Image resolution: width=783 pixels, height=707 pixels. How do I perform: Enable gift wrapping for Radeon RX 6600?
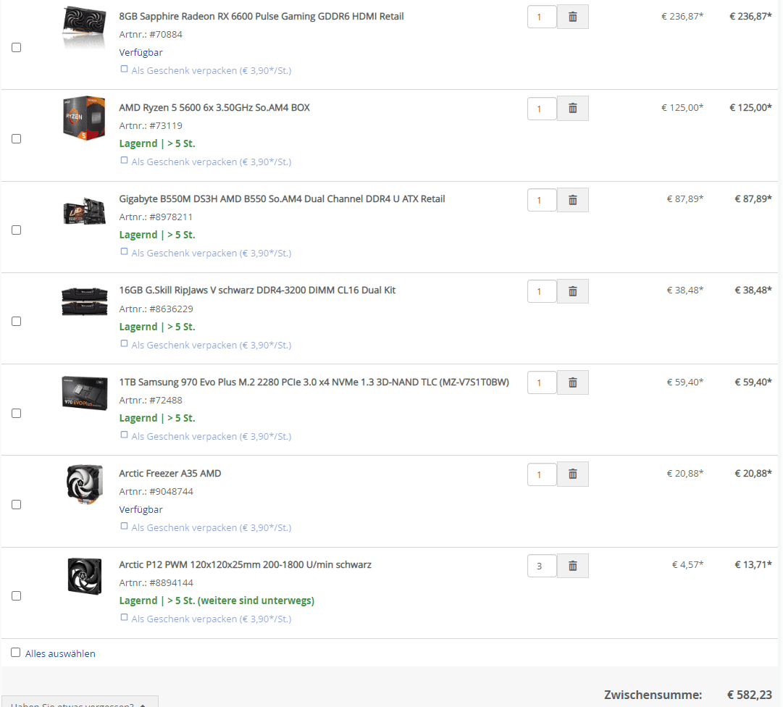(125, 69)
